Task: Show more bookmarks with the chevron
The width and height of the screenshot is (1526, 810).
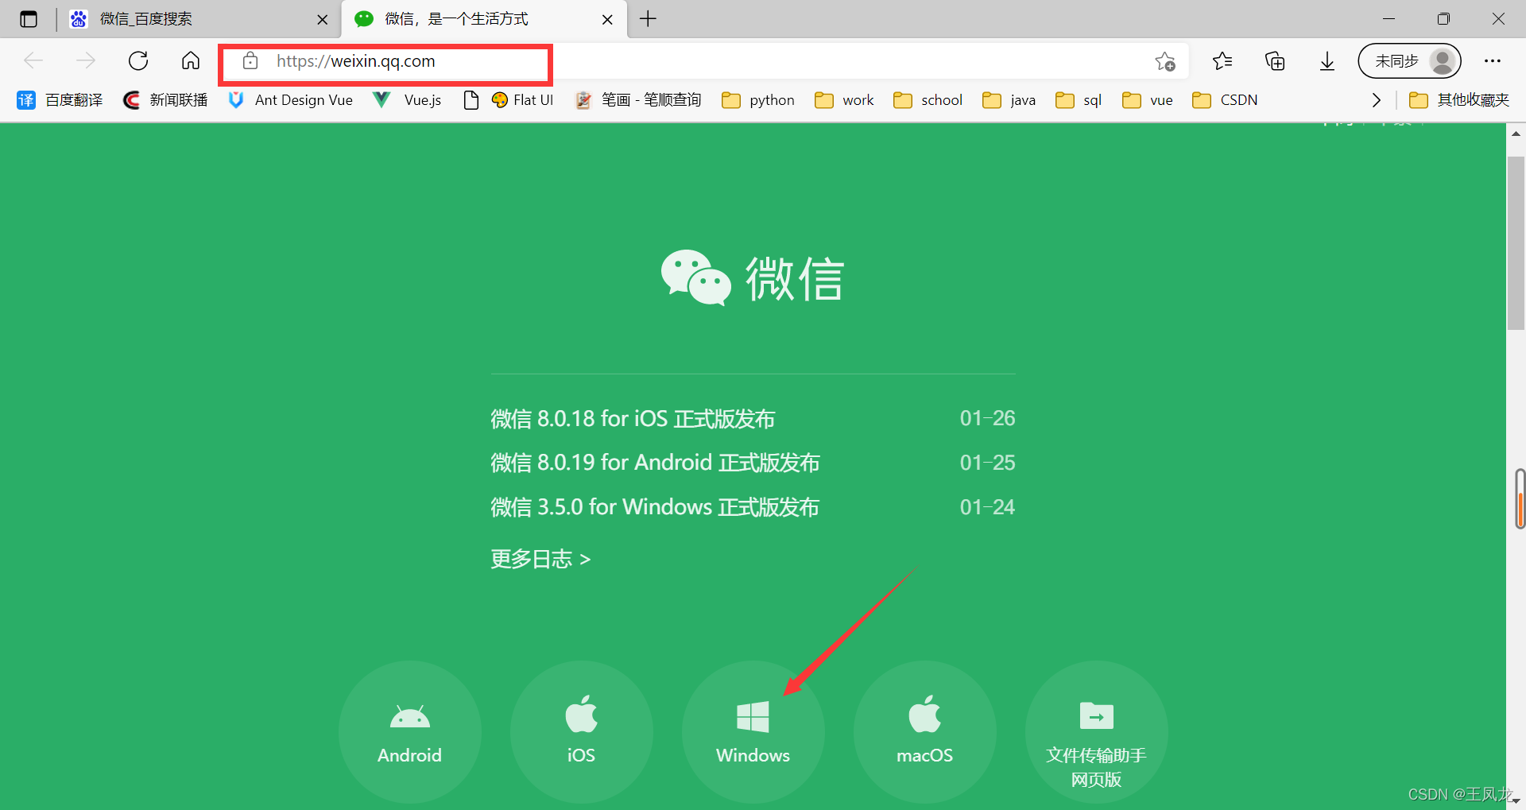Action: click(1377, 100)
